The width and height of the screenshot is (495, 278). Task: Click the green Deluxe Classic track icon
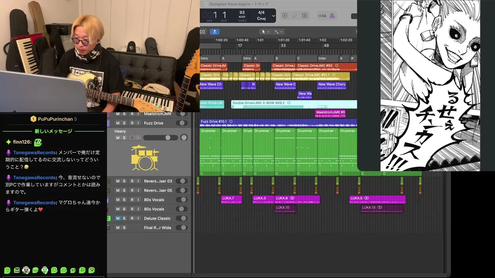coord(109,218)
